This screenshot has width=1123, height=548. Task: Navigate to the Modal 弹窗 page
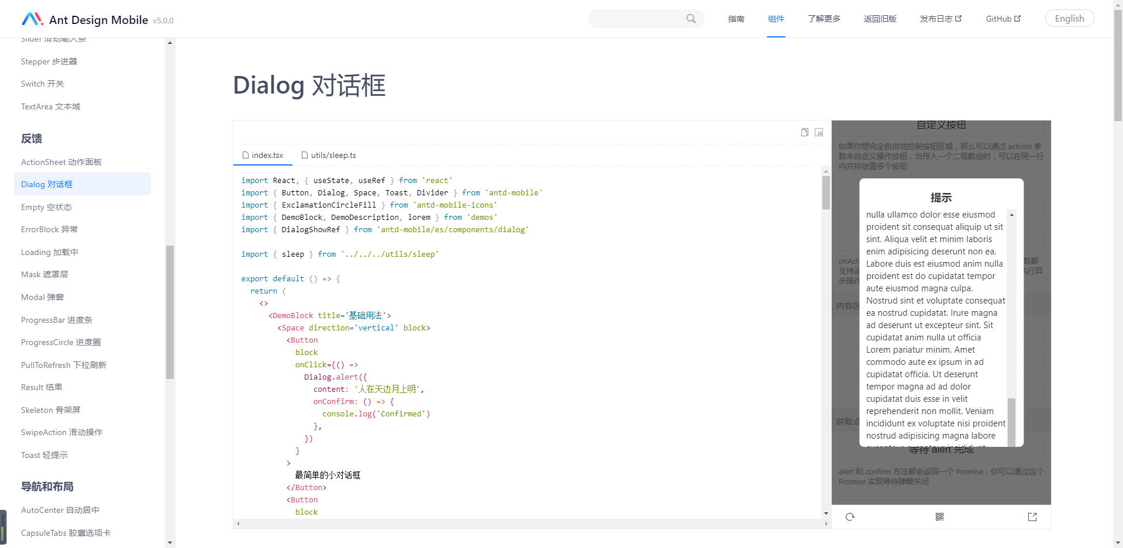[42, 297]
